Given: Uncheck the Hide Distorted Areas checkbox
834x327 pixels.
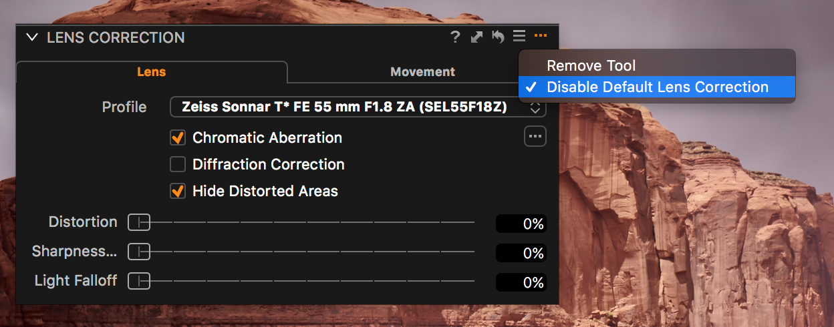Looking at the screenshot, I should pos(178,191).
